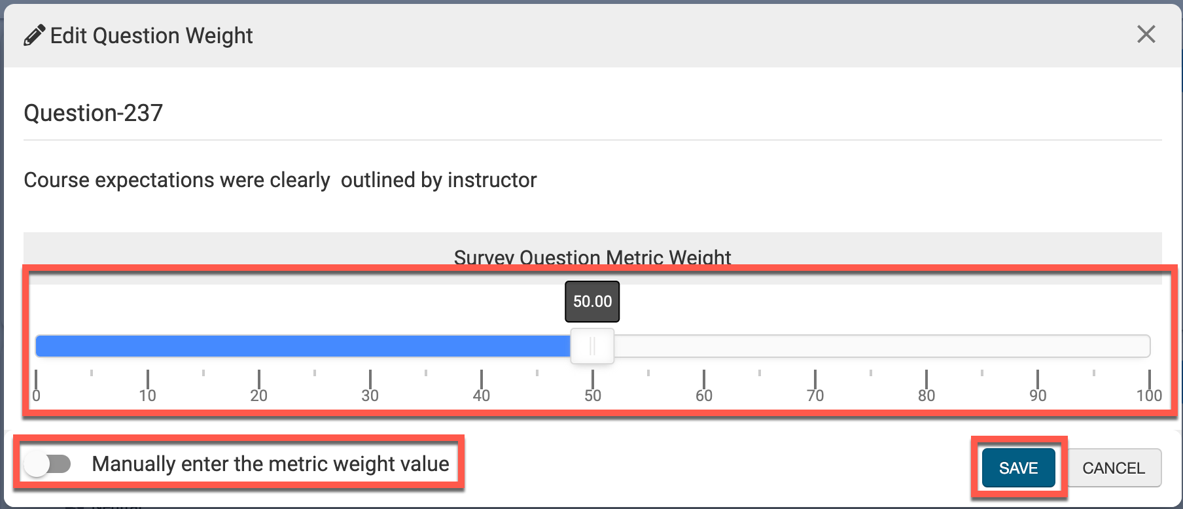The width and height of the screenshot is (1183, 509).
Task: Set slider by clicking at 10 mark
Action: (148, 346)
